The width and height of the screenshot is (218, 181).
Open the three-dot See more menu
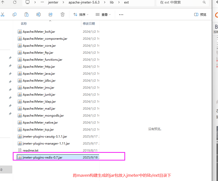tap(121, 15)
